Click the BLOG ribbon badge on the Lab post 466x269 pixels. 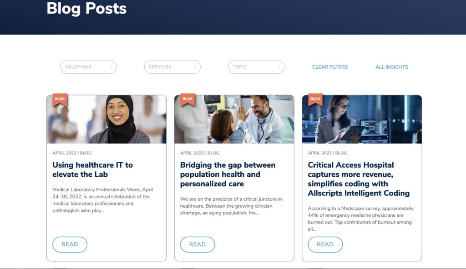click(x=60, y=100)
